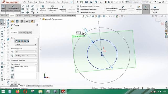Open the Вид menu
Screen dimensions: 168x94
[36, 2]
